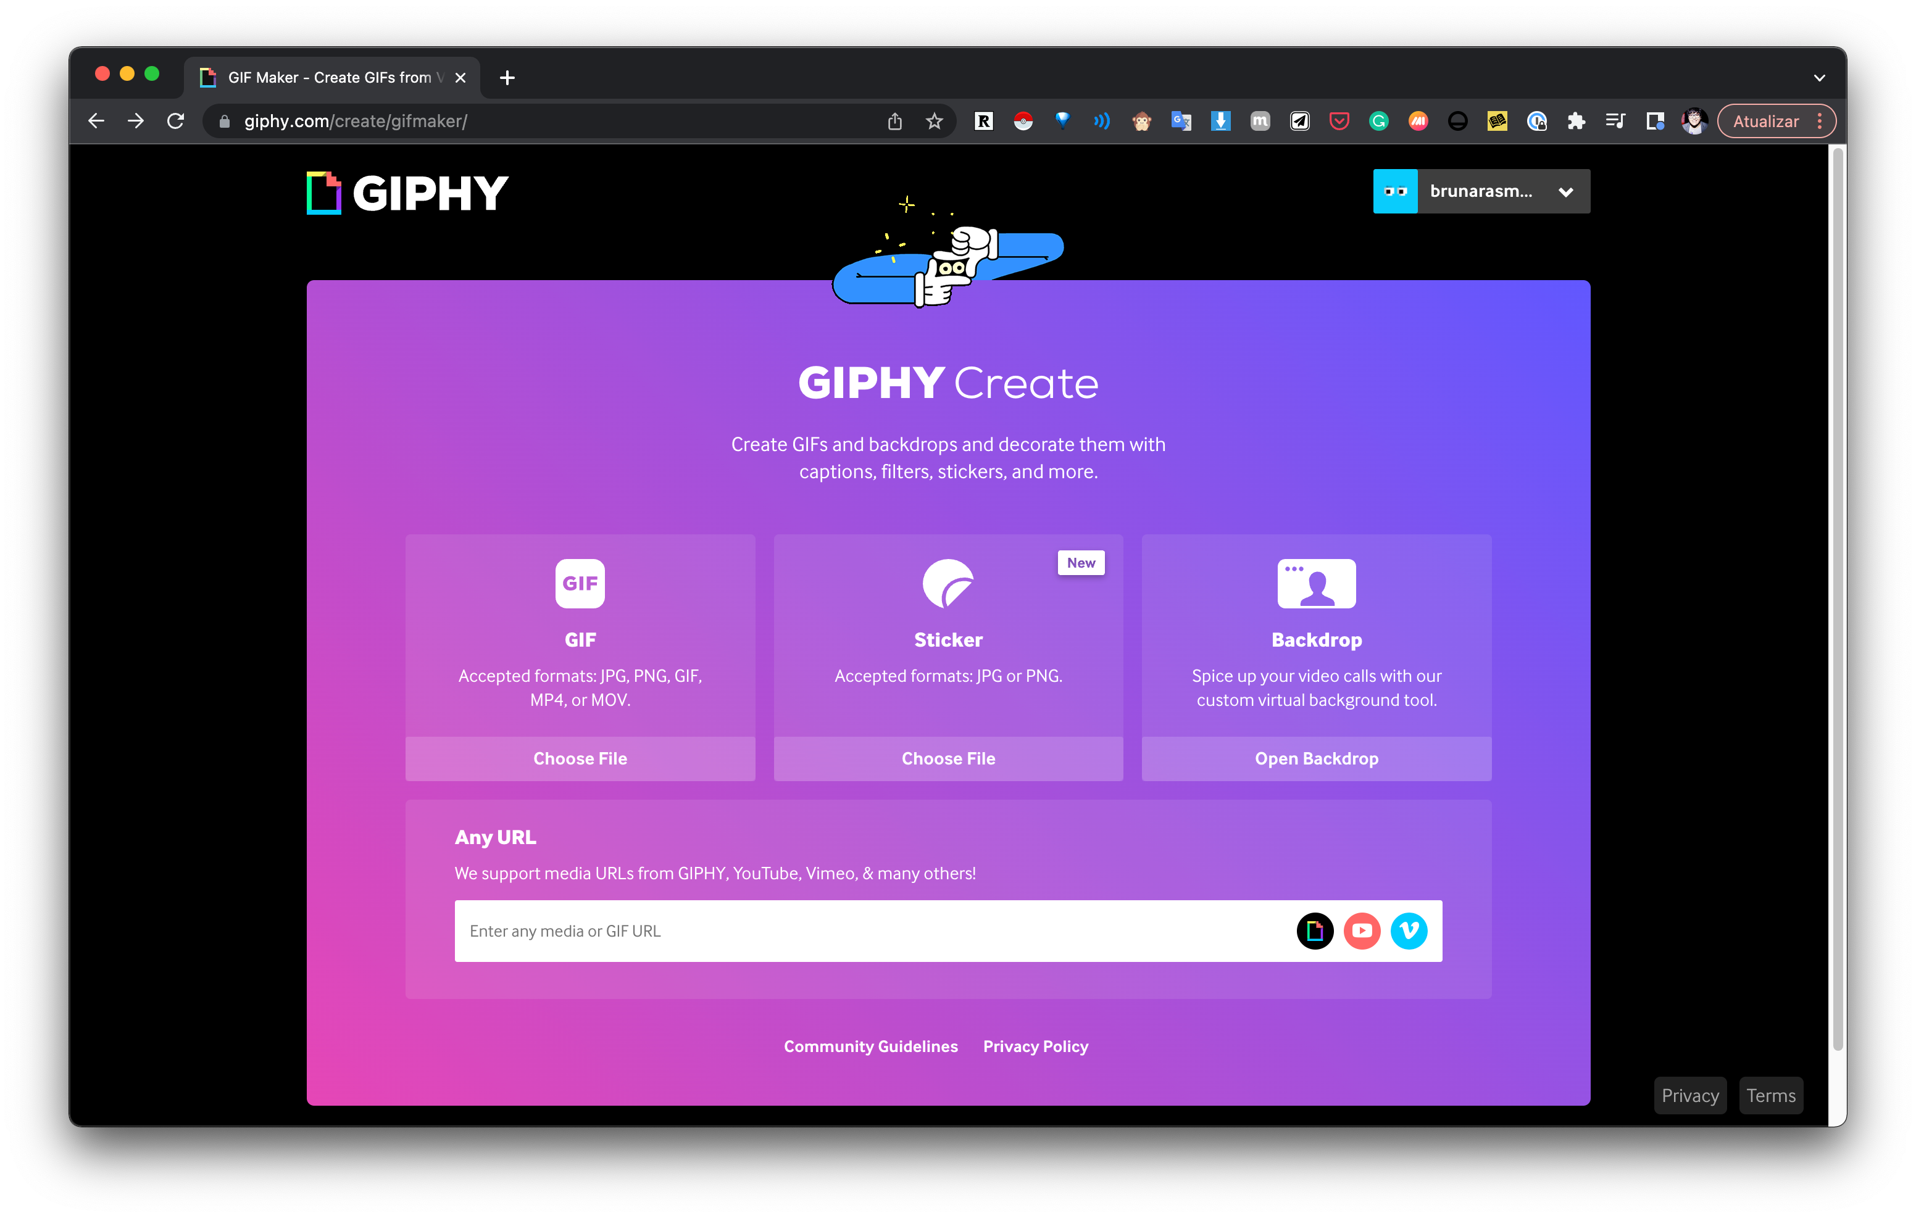Choose File for Sticker upload
This screenshot has width=1916, height=1218.
pos(948,758)
